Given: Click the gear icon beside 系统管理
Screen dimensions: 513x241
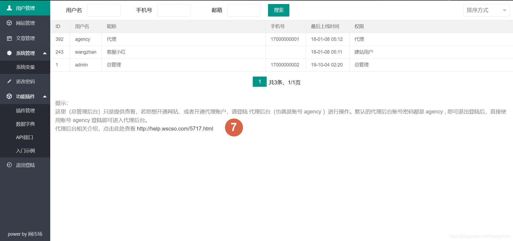Looking at the screenshot, I should pyautogui.click(x=9, y=53).
